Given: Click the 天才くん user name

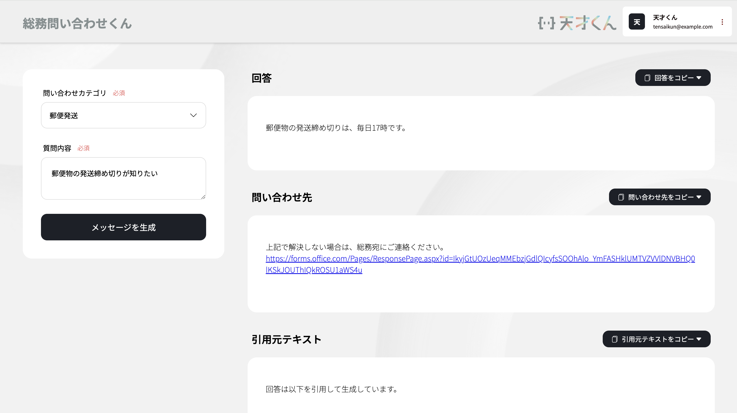Looking at the screenshot, I should coord(665,17).
